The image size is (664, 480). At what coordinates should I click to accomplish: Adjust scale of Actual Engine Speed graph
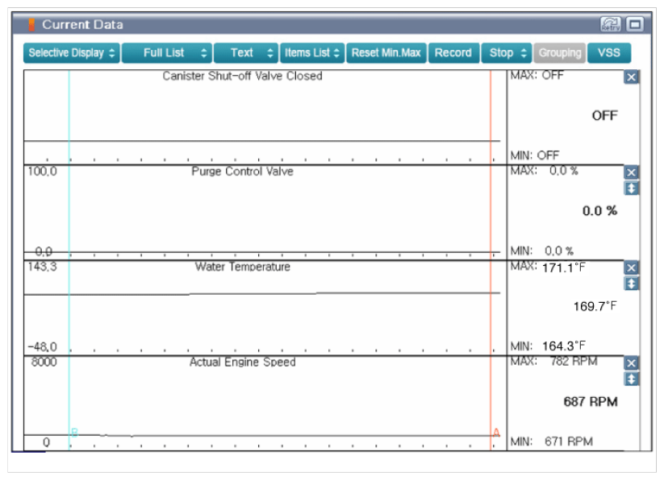point(632,379)
